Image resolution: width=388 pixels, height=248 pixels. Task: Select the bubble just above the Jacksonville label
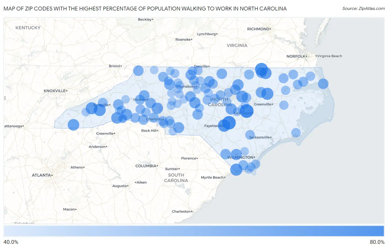(x=250, y=135)
